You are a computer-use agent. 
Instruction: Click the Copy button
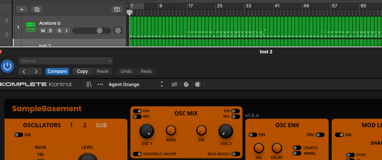point(83,71)
